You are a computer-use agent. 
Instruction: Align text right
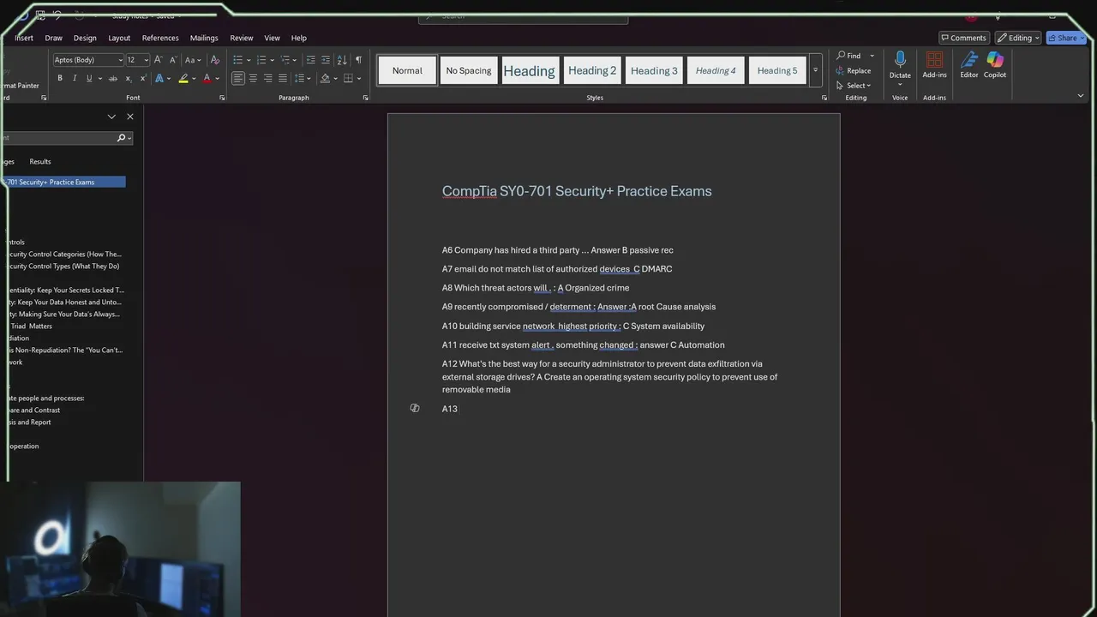tap(267, 78)
